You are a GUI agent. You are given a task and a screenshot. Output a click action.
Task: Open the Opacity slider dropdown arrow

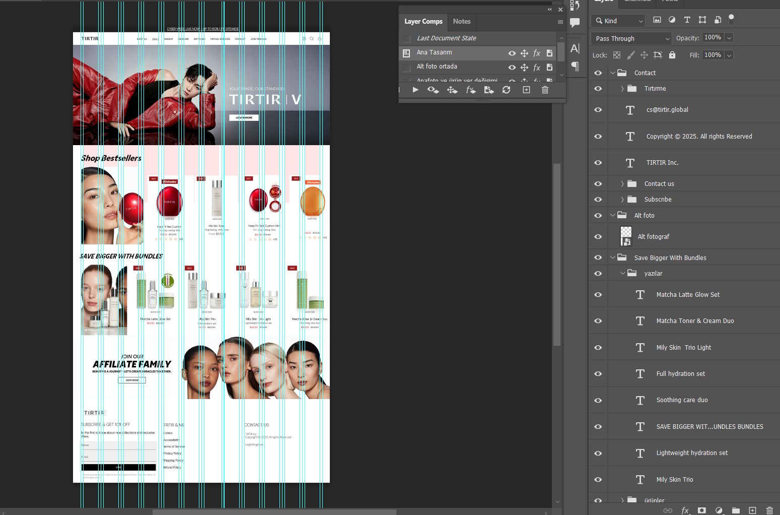(x=729, y=38)
